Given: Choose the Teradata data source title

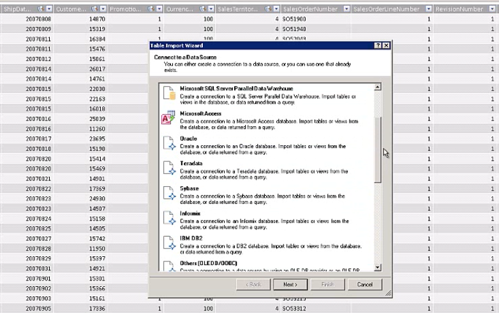Looking at the screenshot, I should click(x=191, y=163).
